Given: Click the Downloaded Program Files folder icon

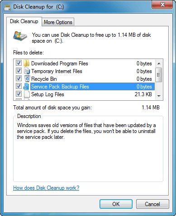Looking at the screenshot, I should (x=27, y=63).
